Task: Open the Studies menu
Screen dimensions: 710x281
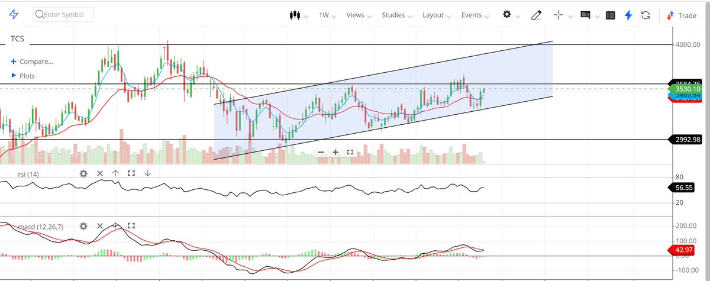Action: 396,15
